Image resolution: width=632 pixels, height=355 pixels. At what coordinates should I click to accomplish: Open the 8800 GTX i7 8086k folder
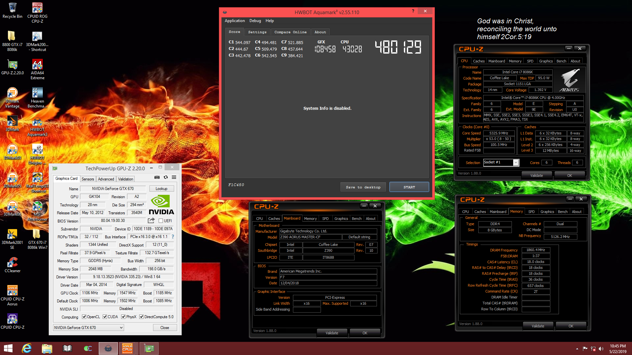coord(12,41)
